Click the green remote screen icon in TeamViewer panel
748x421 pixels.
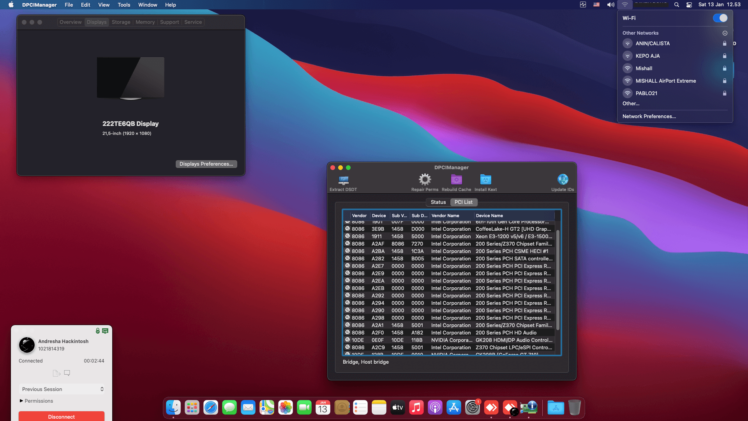coord(105,331)
